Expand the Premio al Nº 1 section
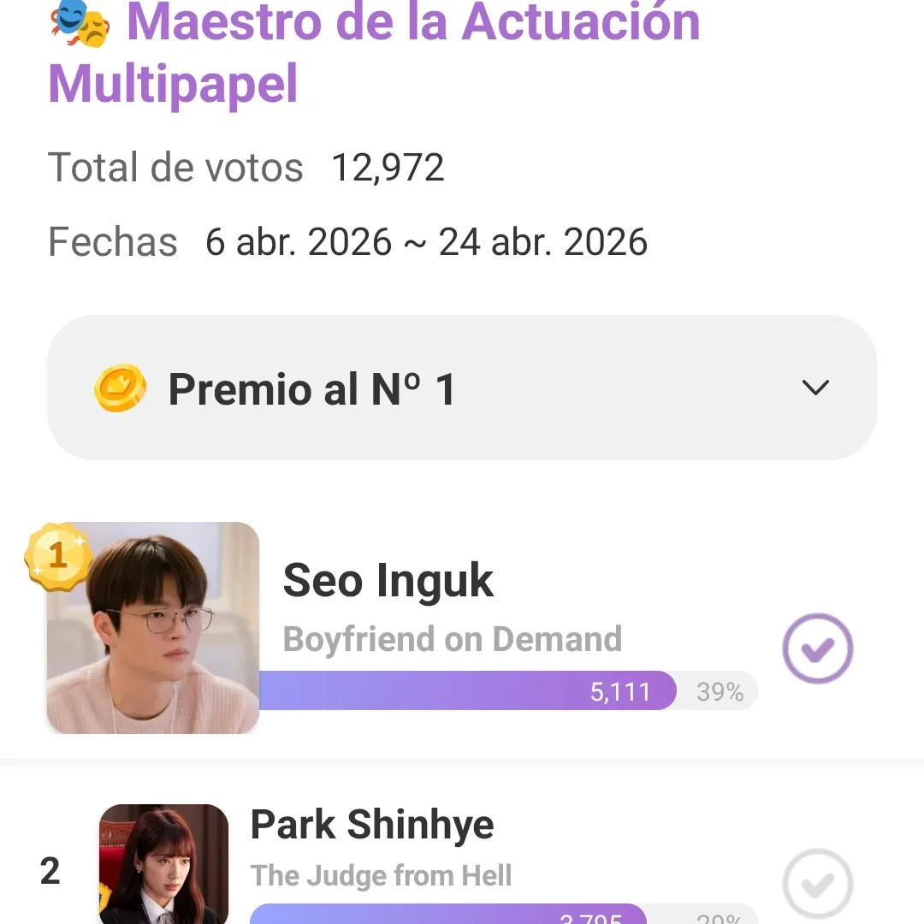Screen dimensions: 924x924 click(462, 388)
